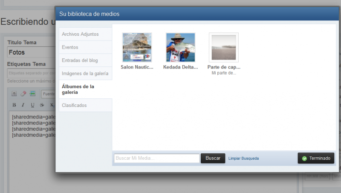
Task: Click the Limpiar Busqueda link
Action: [243, 158]
